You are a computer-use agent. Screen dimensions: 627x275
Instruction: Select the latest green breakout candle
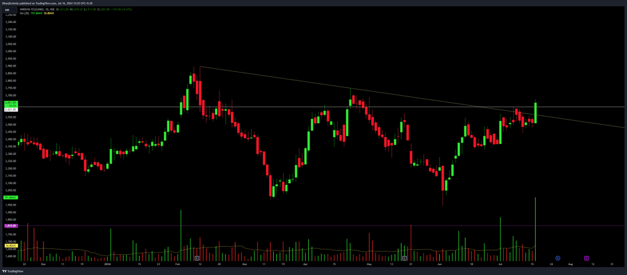[x=536, y=112]
